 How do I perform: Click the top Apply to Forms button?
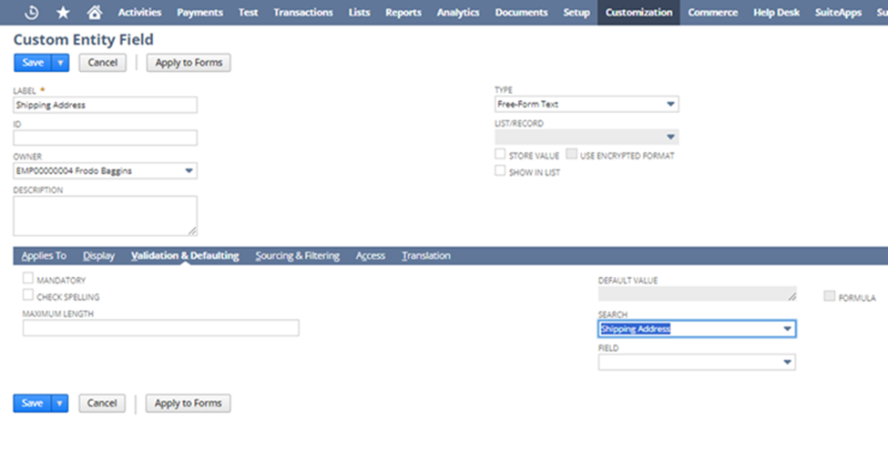pos(189,62)
